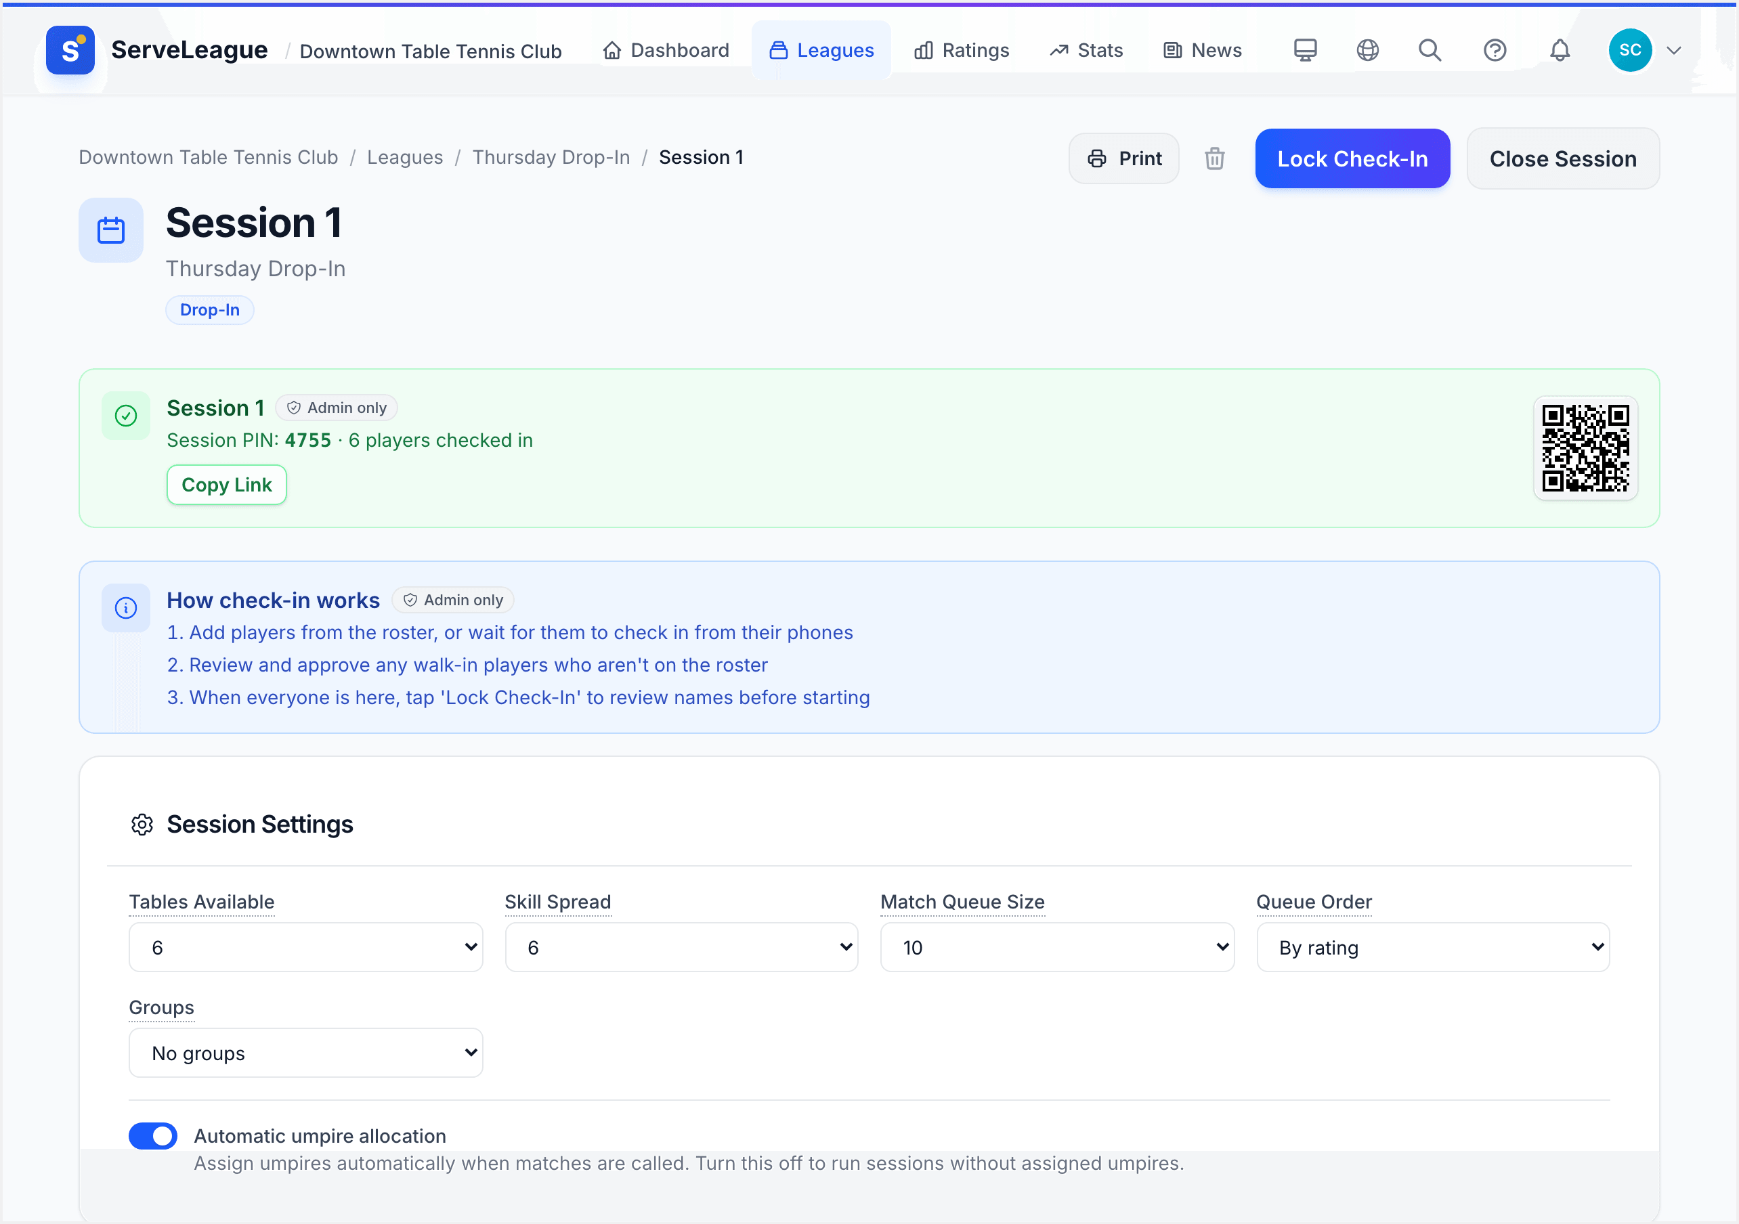The height and width of the screenshot is (1224, 1739).
Task: Click the Session 1 breadcrumb text
Action: pyautogui.click(x=702, y=157)
